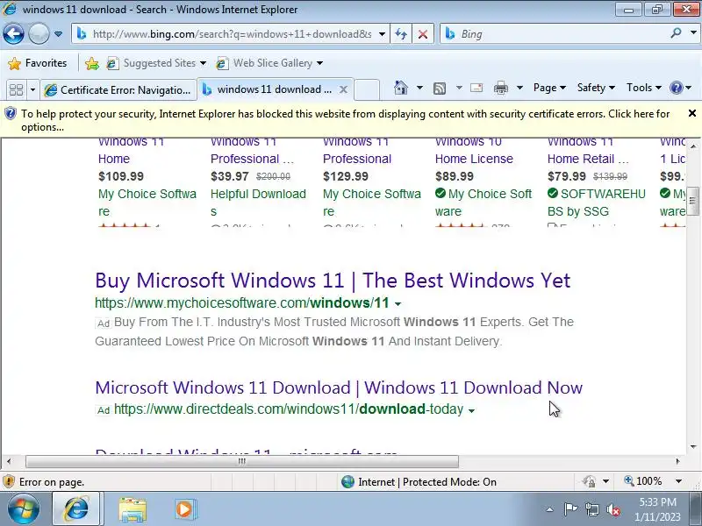Close the windows 11 download tab
The height and width of the screenshot is (526, 702).
pos(343,89)
